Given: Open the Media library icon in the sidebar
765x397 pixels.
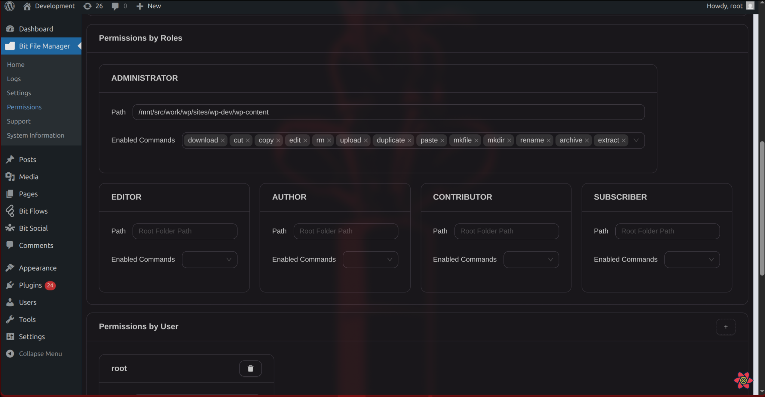Looking at the screenshot, I should coord(10,177).
